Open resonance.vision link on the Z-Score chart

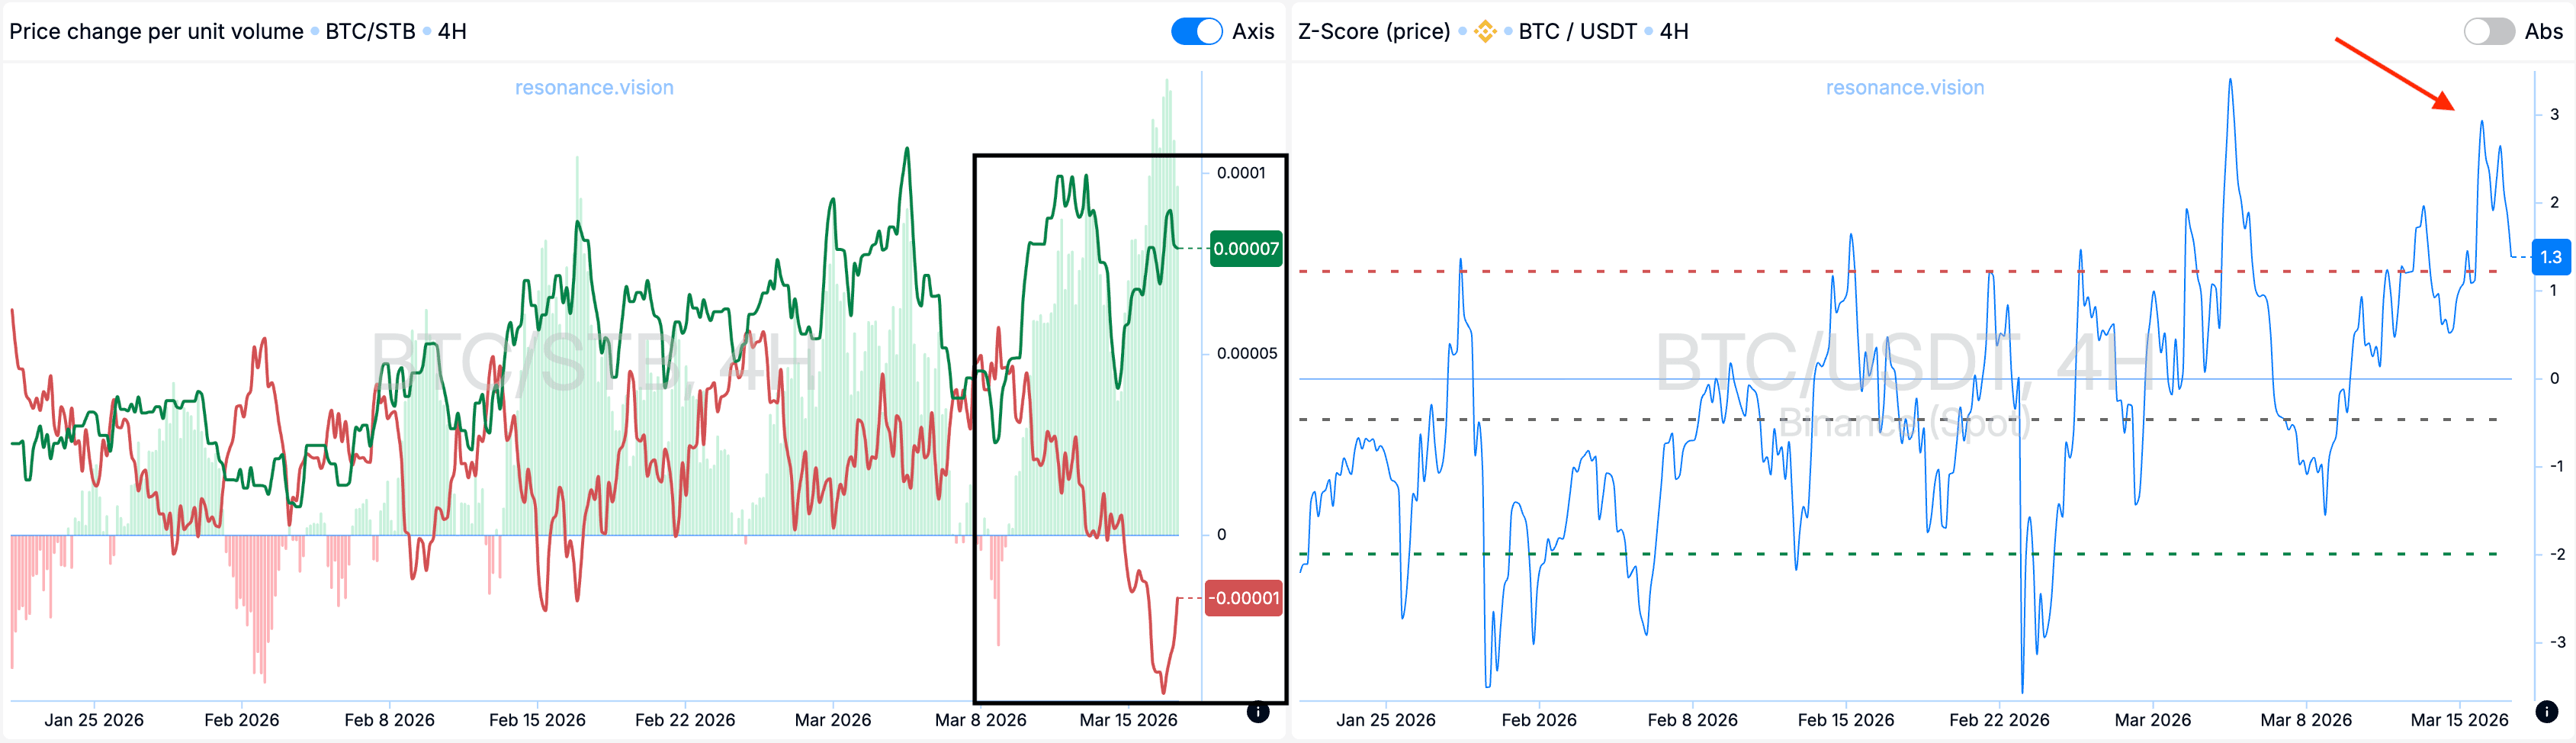pos(1904,88)
